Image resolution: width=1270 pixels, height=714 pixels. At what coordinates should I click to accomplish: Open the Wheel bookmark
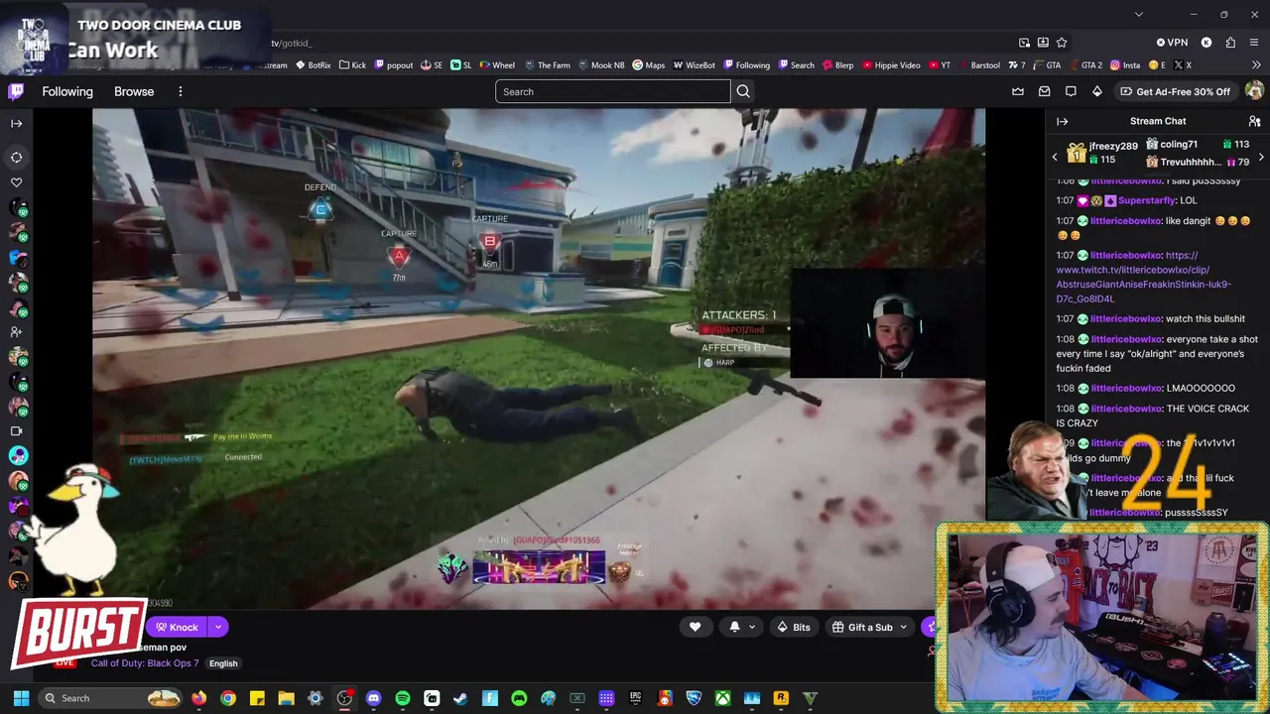pos(497,65)
